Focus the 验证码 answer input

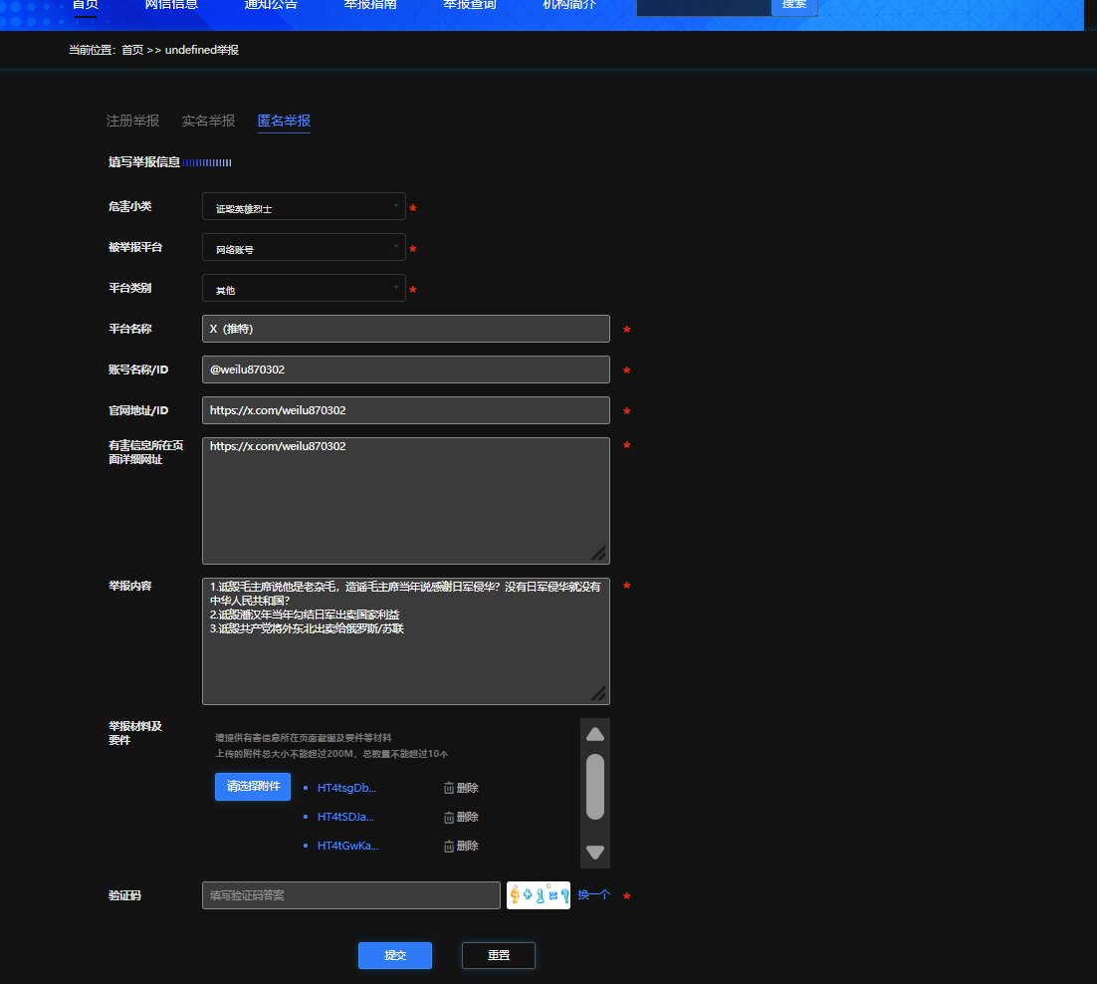[351, 895]
